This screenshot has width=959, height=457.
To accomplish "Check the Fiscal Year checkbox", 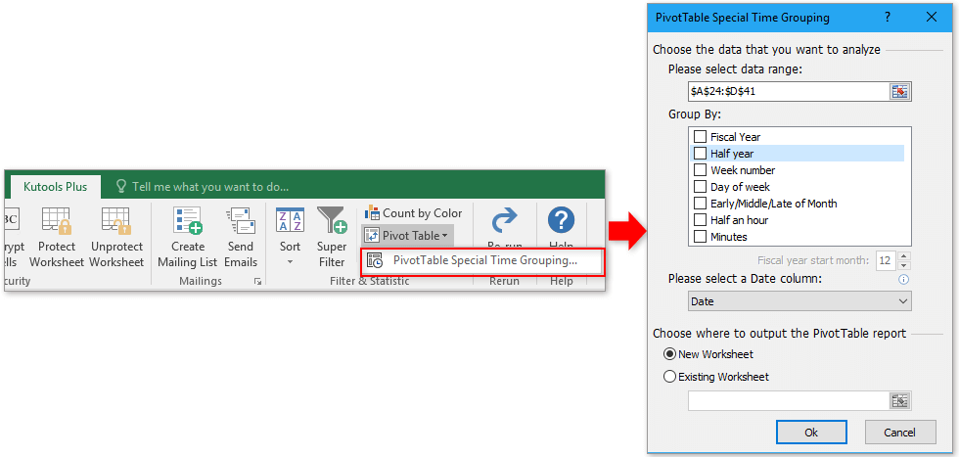I will [700, 137].
